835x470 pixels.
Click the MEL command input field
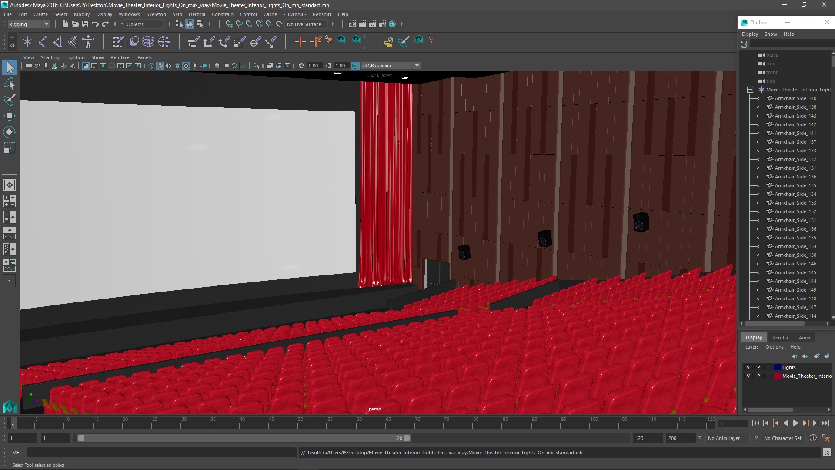[161, 453]
